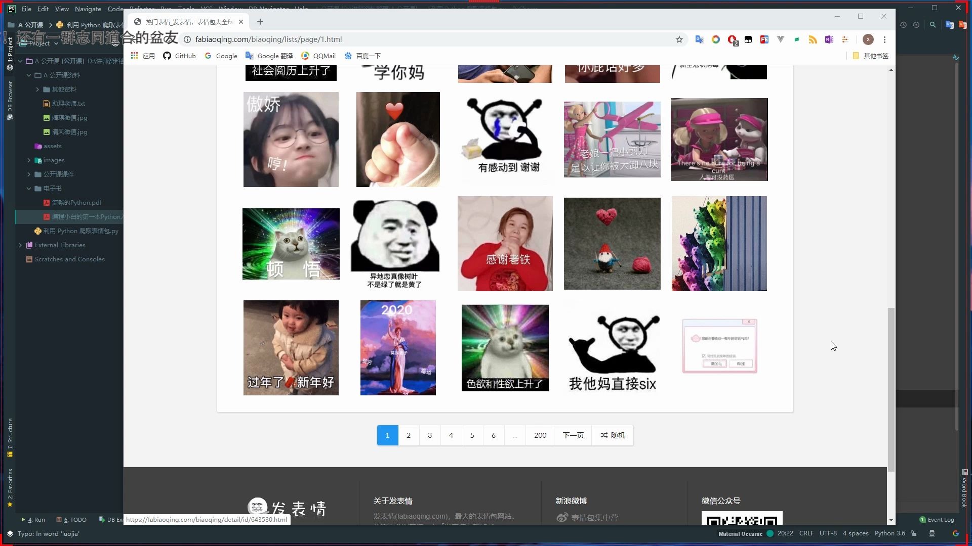Open the 过年了新年好 meme thumbnail
The height and width of the screenshot is (546, 972).
tap(291, 348)
